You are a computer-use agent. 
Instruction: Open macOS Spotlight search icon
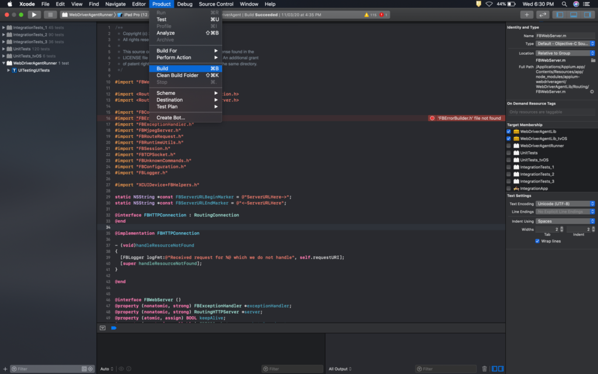pos(564,4)
